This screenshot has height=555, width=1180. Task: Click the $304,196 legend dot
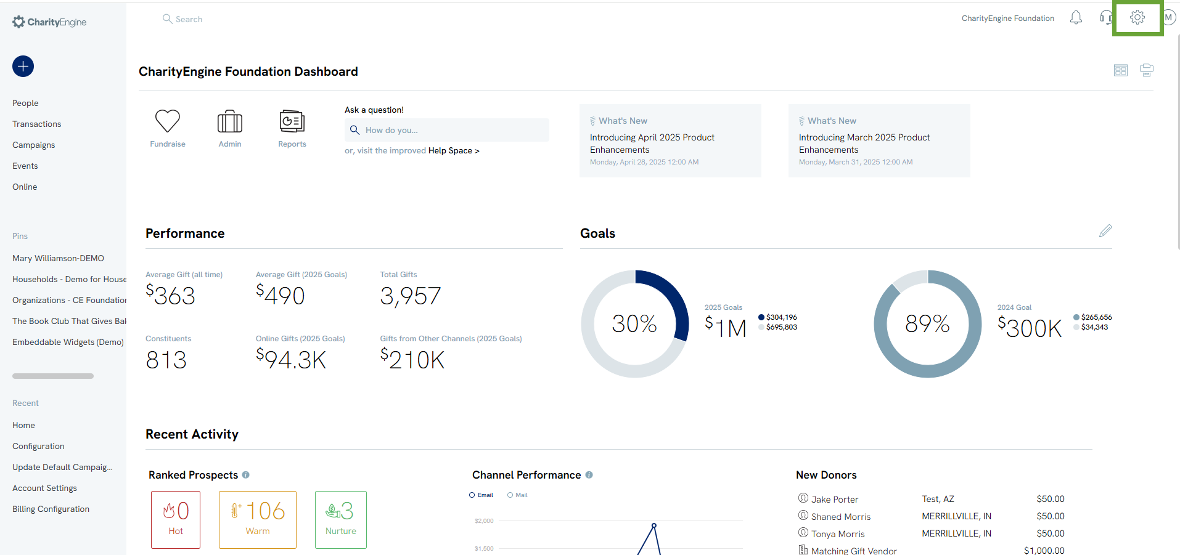[761, 317]
